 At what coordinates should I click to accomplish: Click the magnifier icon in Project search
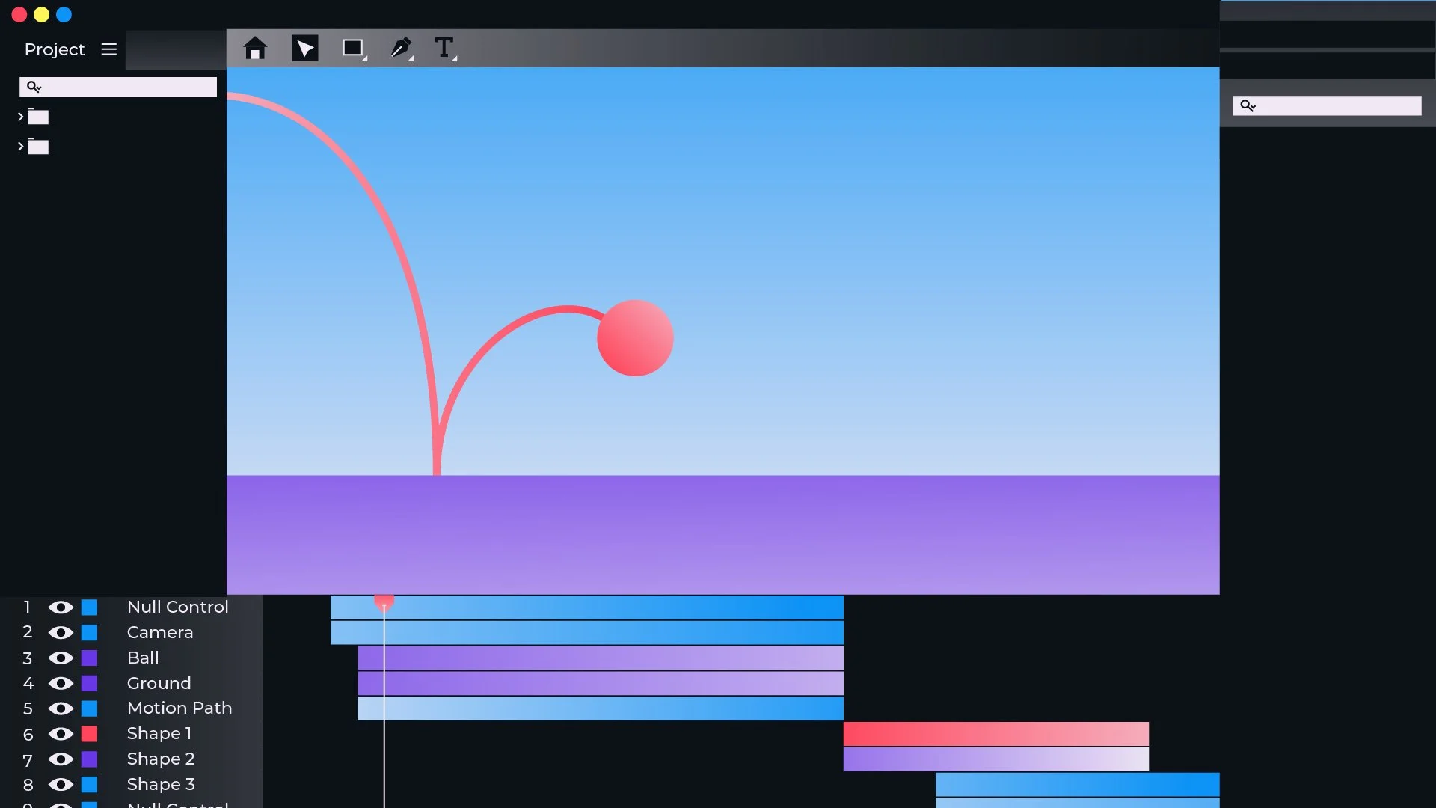pyautogui.click(x=34, y=87)
